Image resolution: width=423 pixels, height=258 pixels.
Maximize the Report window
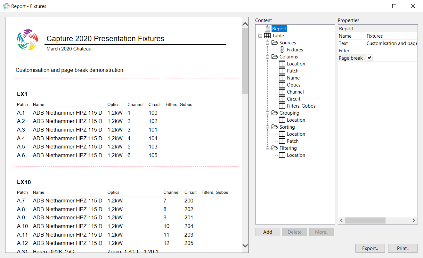(394, 6)
